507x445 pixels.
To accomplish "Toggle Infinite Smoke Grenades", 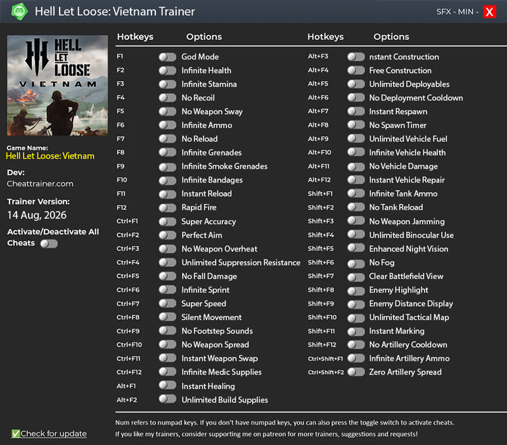I will (167, 167).
